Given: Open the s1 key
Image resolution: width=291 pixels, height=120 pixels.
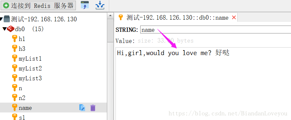Looking at the screenshot, I should pyautogui.click(x=22, y=117).
